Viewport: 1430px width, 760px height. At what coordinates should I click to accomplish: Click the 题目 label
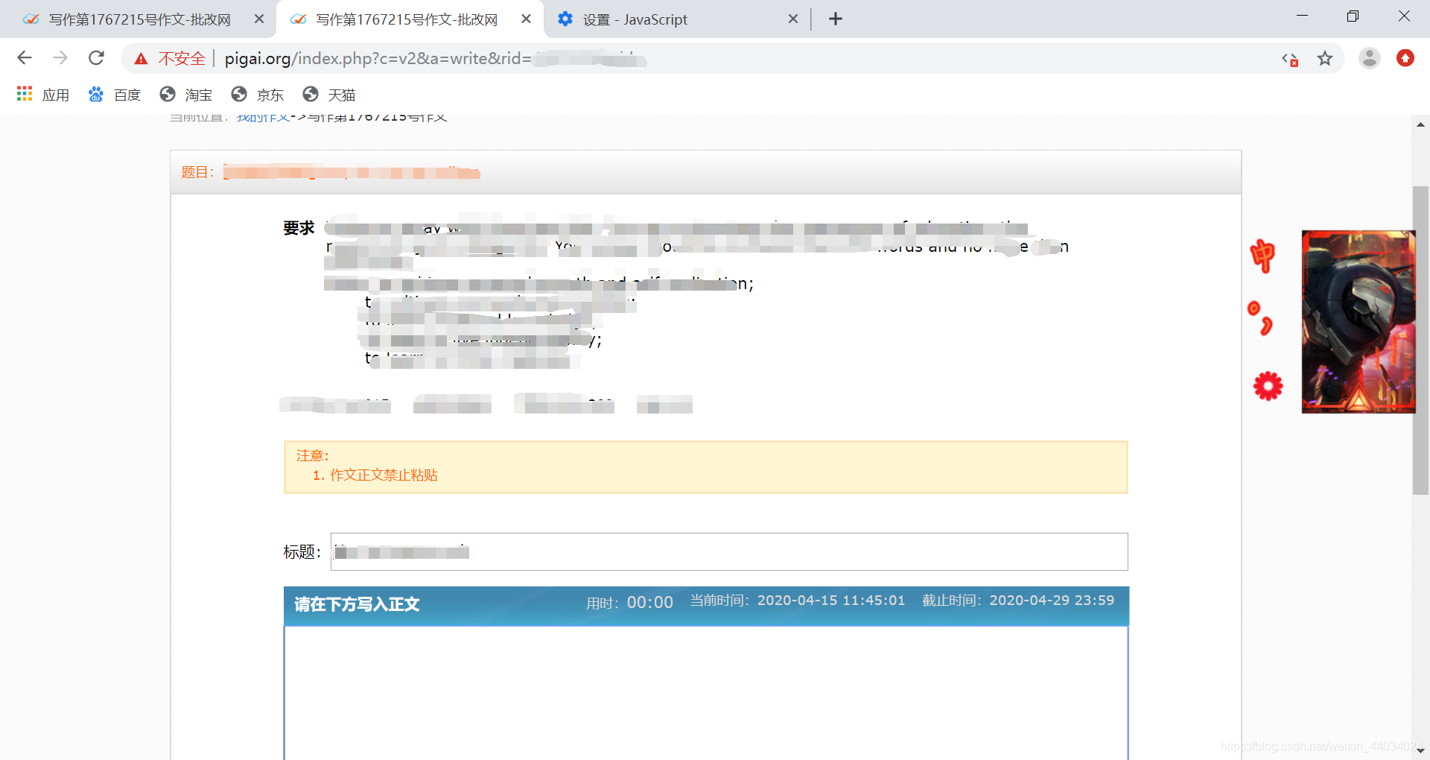coord(197,172)
